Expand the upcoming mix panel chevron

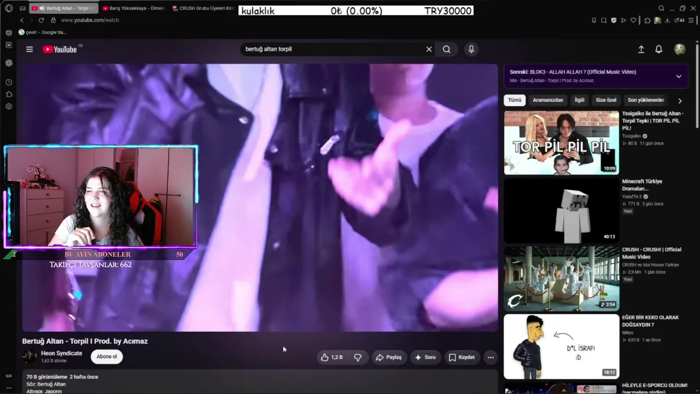tap(679, 76)
